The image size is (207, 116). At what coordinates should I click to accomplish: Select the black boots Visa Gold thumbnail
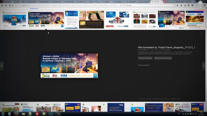[92, 20]
